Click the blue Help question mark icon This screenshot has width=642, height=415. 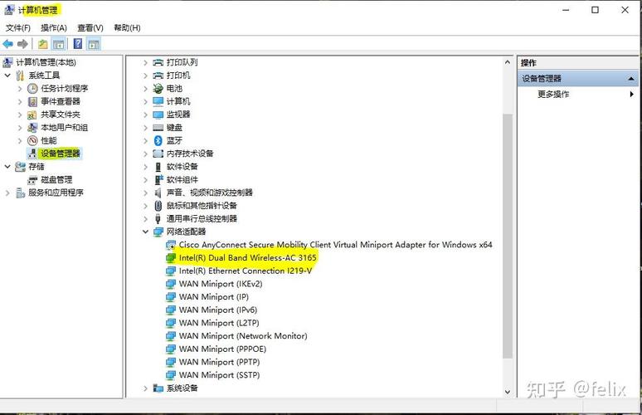[78, 44]
